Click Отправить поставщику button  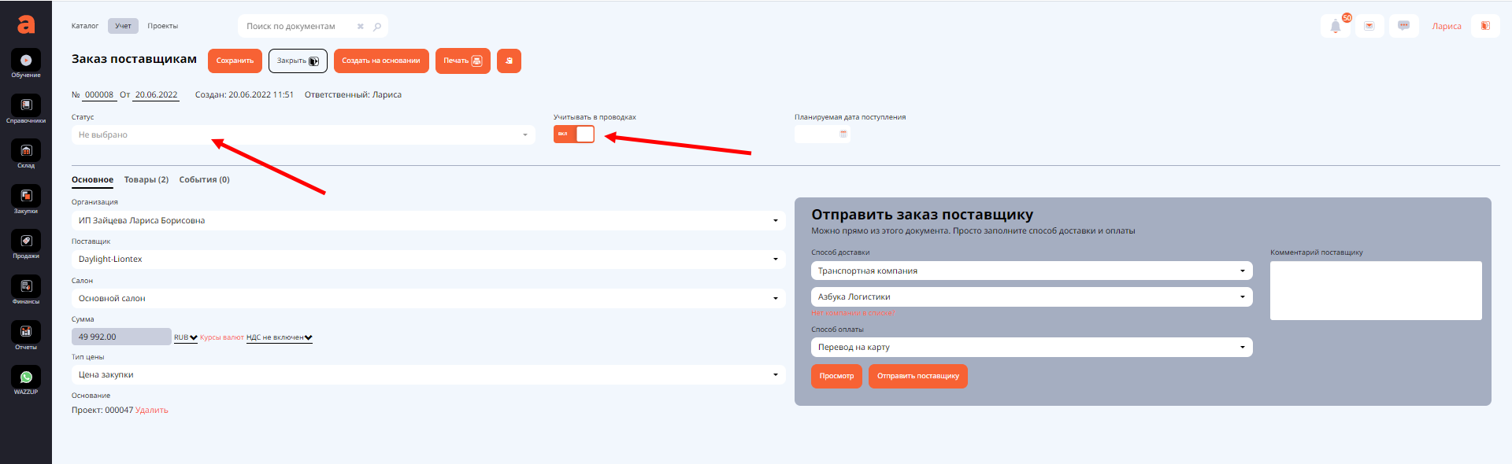click(917, 376)
